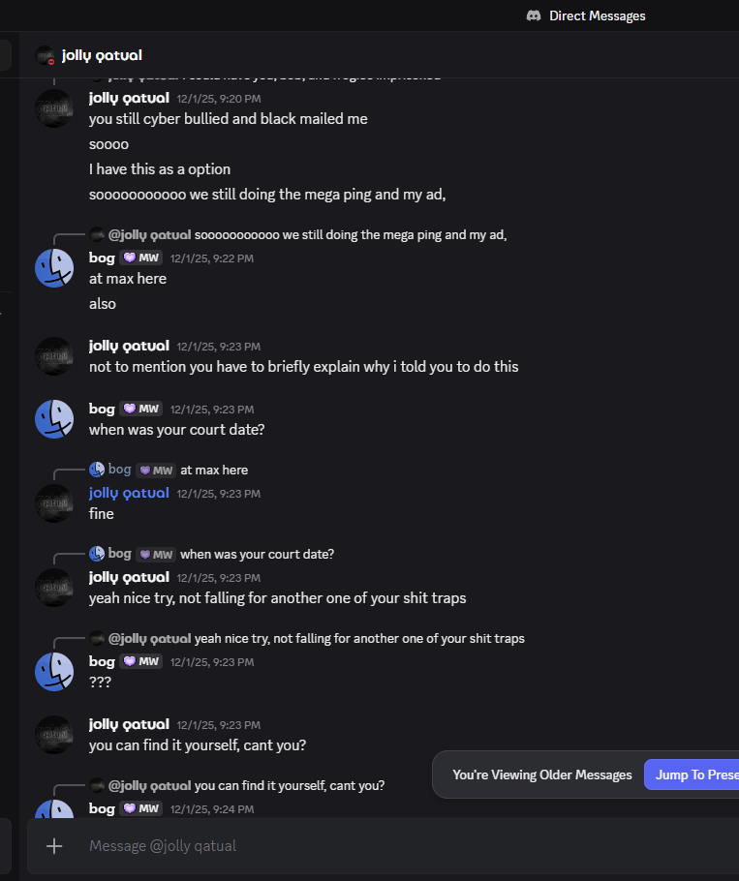Viewport: 739px width, 881px height.
Task: Click bog's large avatar beside "when was your court date?"
Action: (54, 418)
